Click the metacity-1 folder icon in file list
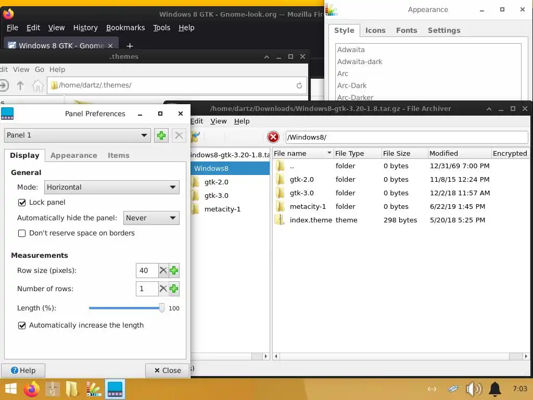The image size is (533, 400). tap(280, 206)
